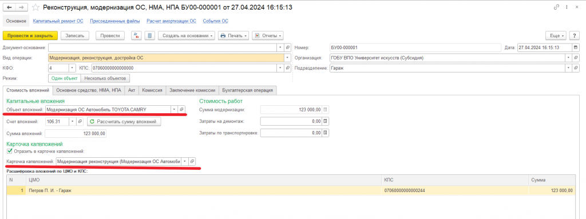Image resolution: width=586 pixels, height=219 pixels.
Task: Toggle Отразить в карточке капвложений checkbox
Action: pyautogui.click(x=10, y=152)
